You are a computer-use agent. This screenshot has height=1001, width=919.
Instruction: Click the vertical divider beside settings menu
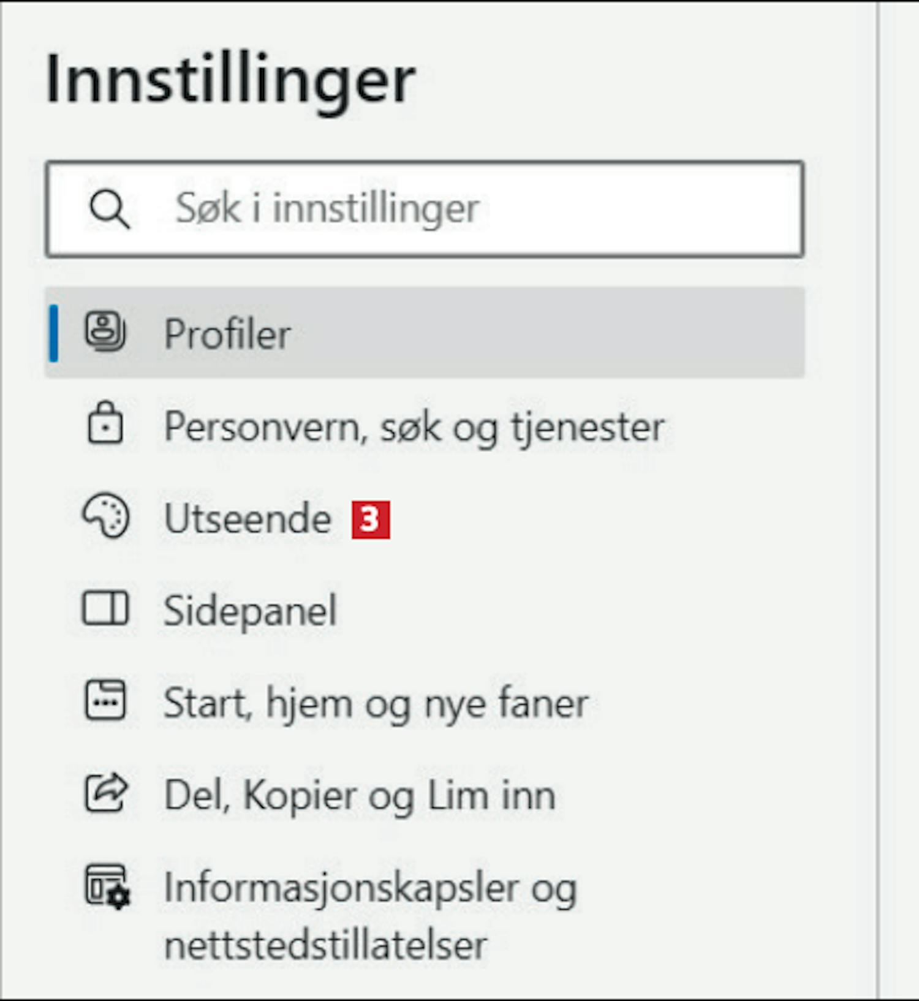(x=877, y=499)
